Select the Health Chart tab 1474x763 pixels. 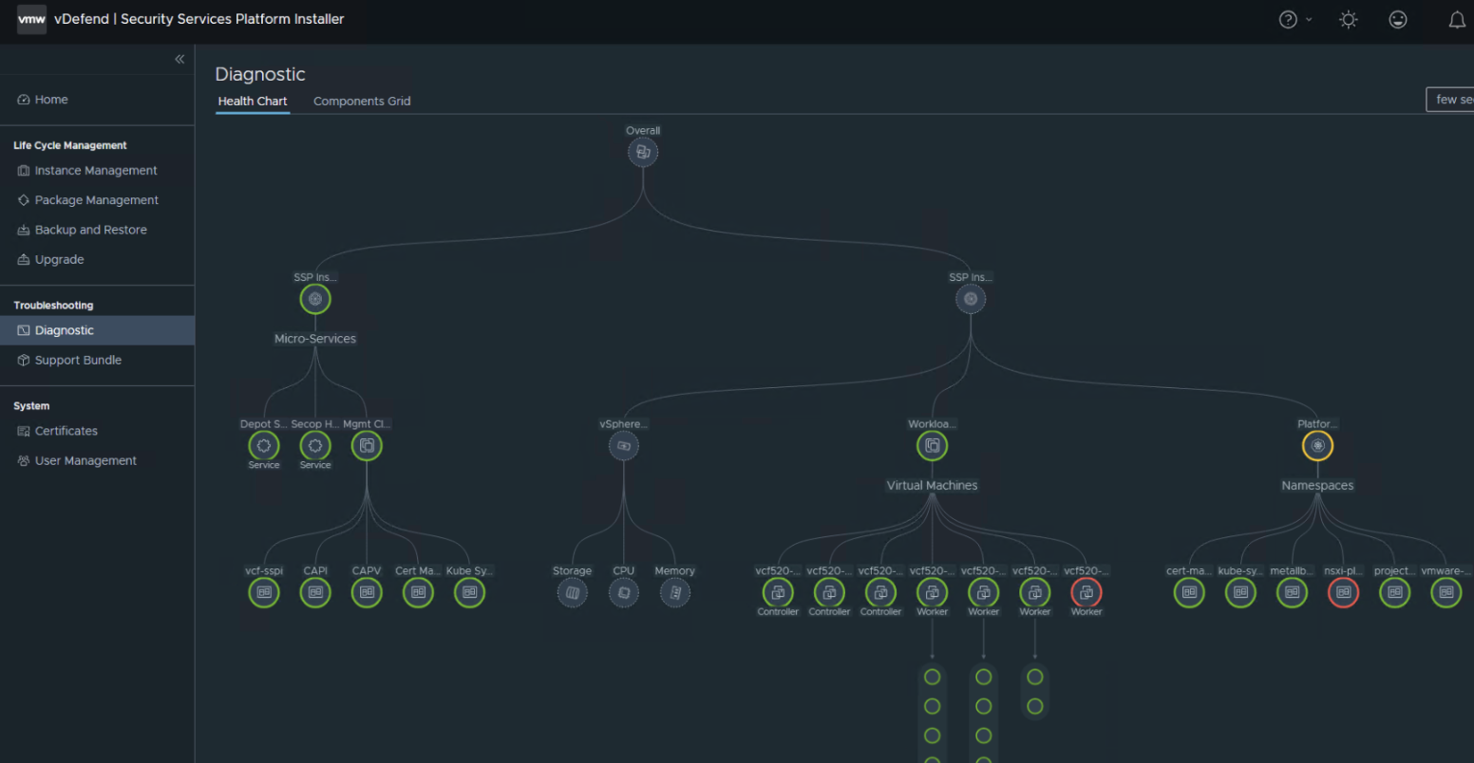(x=253, y=102)
